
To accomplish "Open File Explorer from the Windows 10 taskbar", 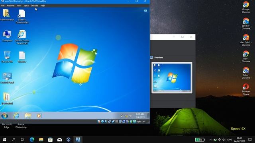I will (x=41, y=139).
